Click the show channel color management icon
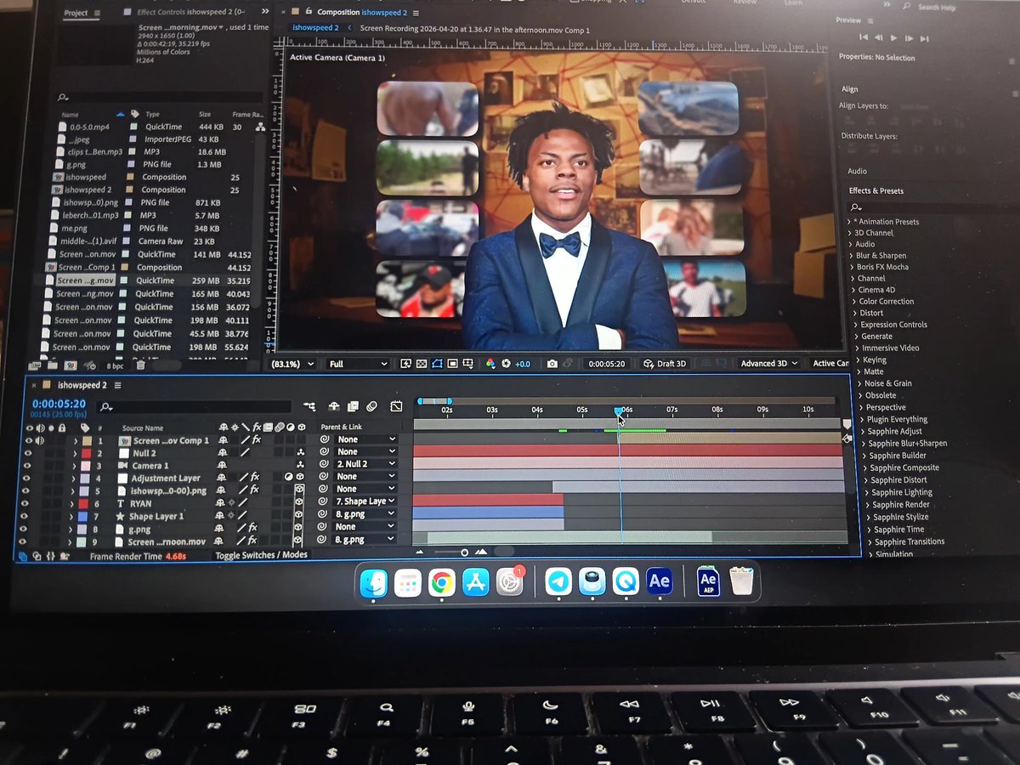 click(x=490, y=363)
